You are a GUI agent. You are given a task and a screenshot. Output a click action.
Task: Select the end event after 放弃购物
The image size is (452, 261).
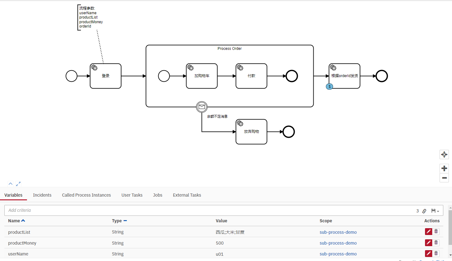tap(289, 132)
